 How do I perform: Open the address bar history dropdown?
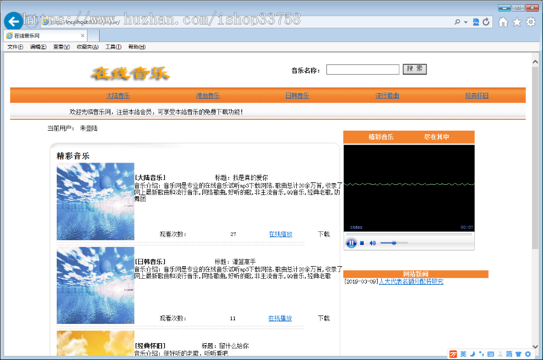click(465, 21)
